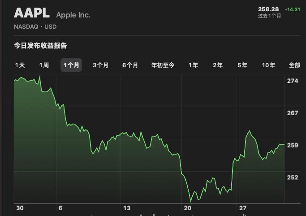Click the 258.28 current price
The width and height of the screenshot is (306, 216).
pos(268,9)
